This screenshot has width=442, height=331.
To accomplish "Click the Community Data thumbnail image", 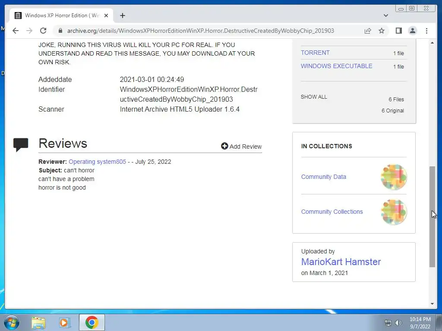I will click(x=394, y=177).
